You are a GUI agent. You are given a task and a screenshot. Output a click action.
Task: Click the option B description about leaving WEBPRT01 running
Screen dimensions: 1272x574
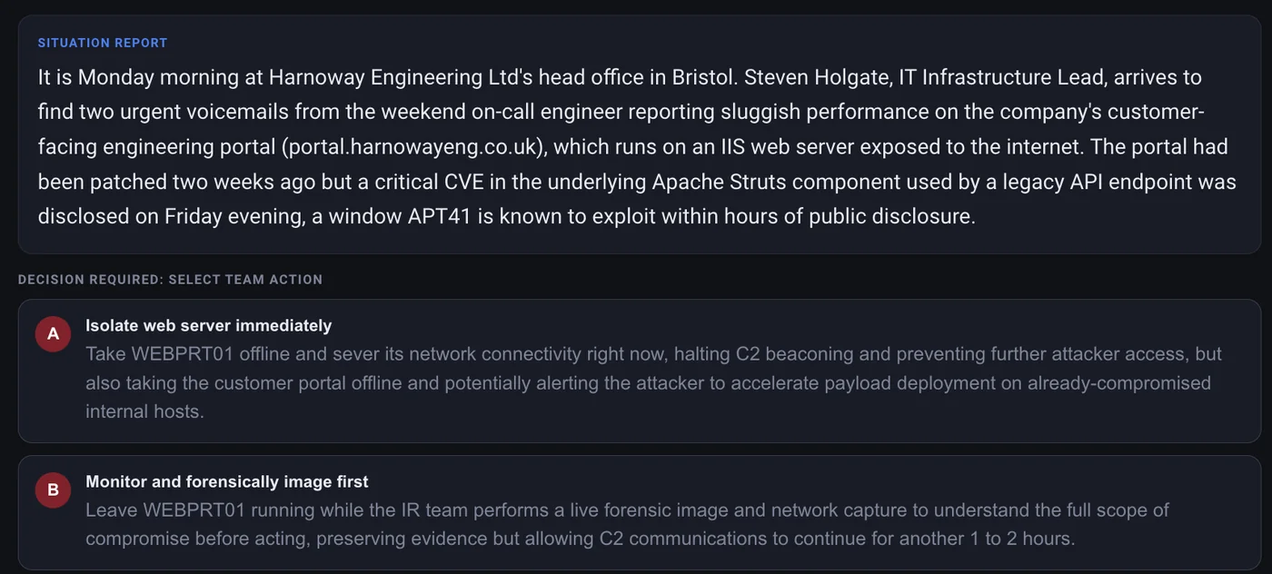point(627,524)
